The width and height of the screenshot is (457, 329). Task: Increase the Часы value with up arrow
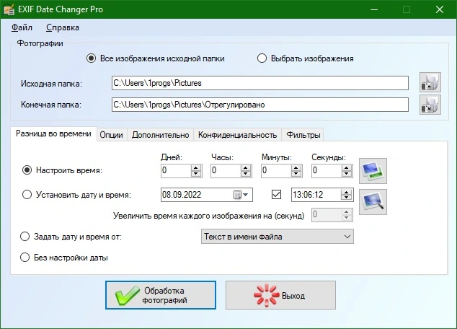pyautogui.click(x=246, y=167)
